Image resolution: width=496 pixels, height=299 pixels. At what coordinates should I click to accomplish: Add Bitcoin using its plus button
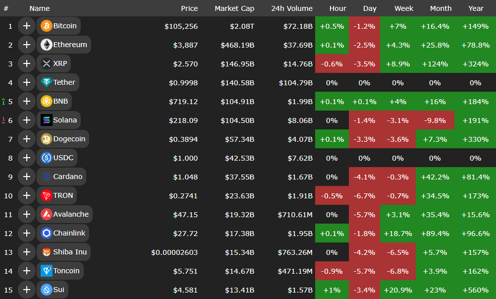(x=26, y=26)
